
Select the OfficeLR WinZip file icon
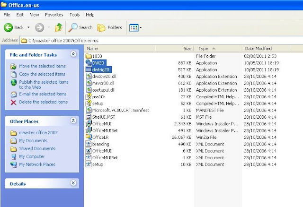pos(89,137)
